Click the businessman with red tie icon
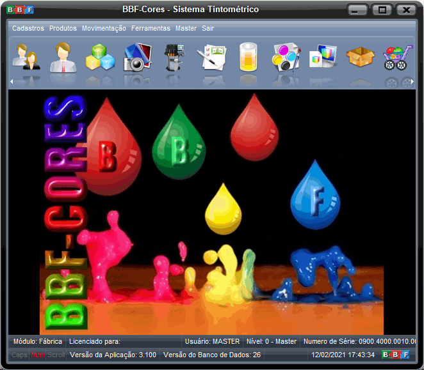 (63, 58)
